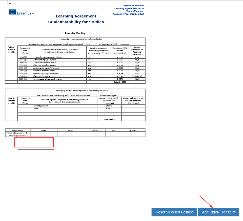Click "Literatura norteamerican I" title
Viewport: 243px width, 221px height.
(44, 76)
